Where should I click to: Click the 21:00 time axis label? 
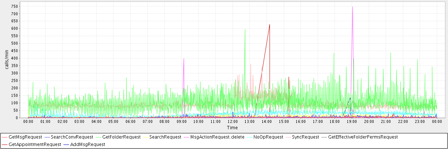pyautogui.click(x=386, y=121)
